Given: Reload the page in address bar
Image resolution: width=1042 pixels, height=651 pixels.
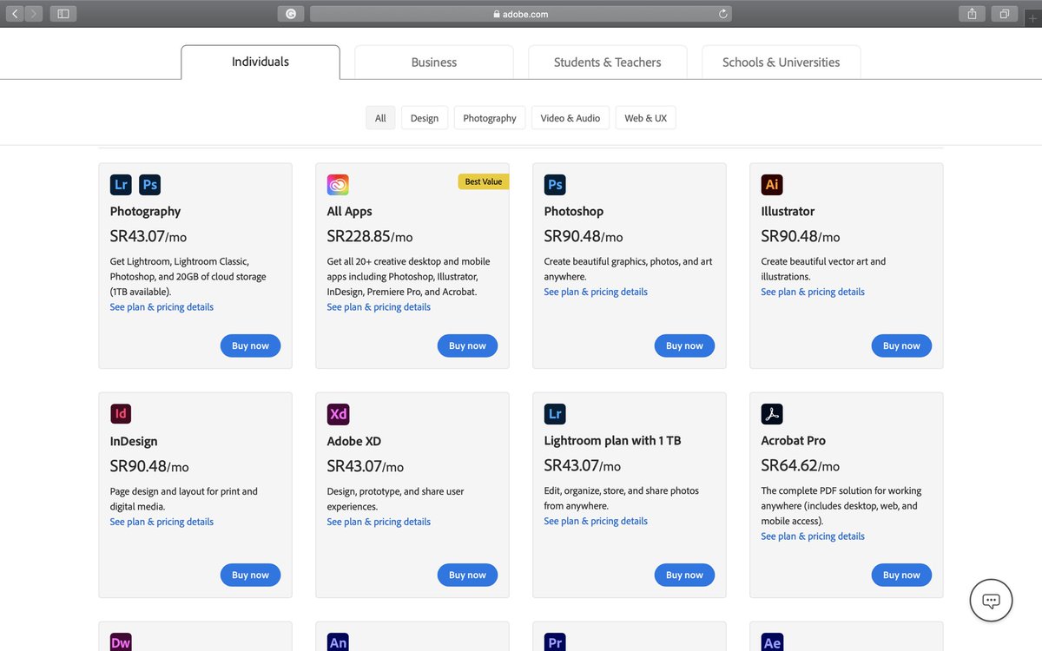Looking at the screenshot, I should click(x=722, y=14).
